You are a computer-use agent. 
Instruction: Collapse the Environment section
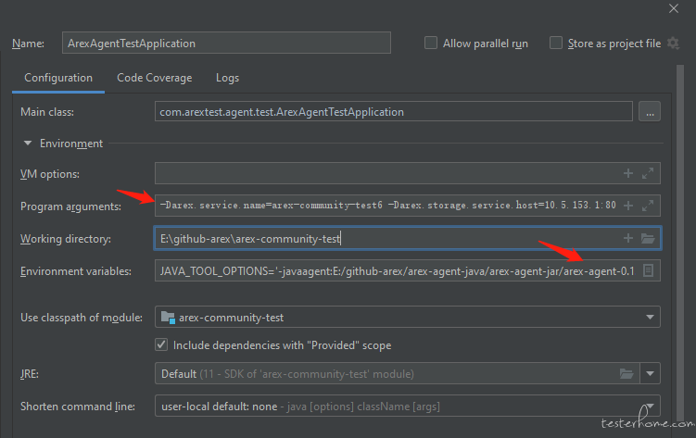(x=28, y=144)
